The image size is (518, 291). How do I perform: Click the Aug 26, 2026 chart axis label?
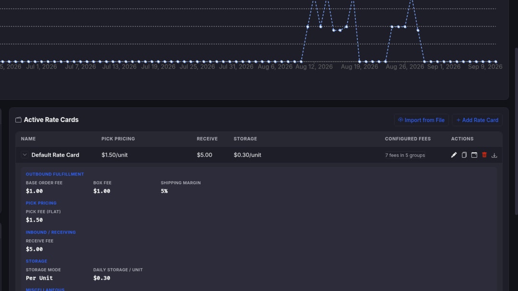coord(405,67)
